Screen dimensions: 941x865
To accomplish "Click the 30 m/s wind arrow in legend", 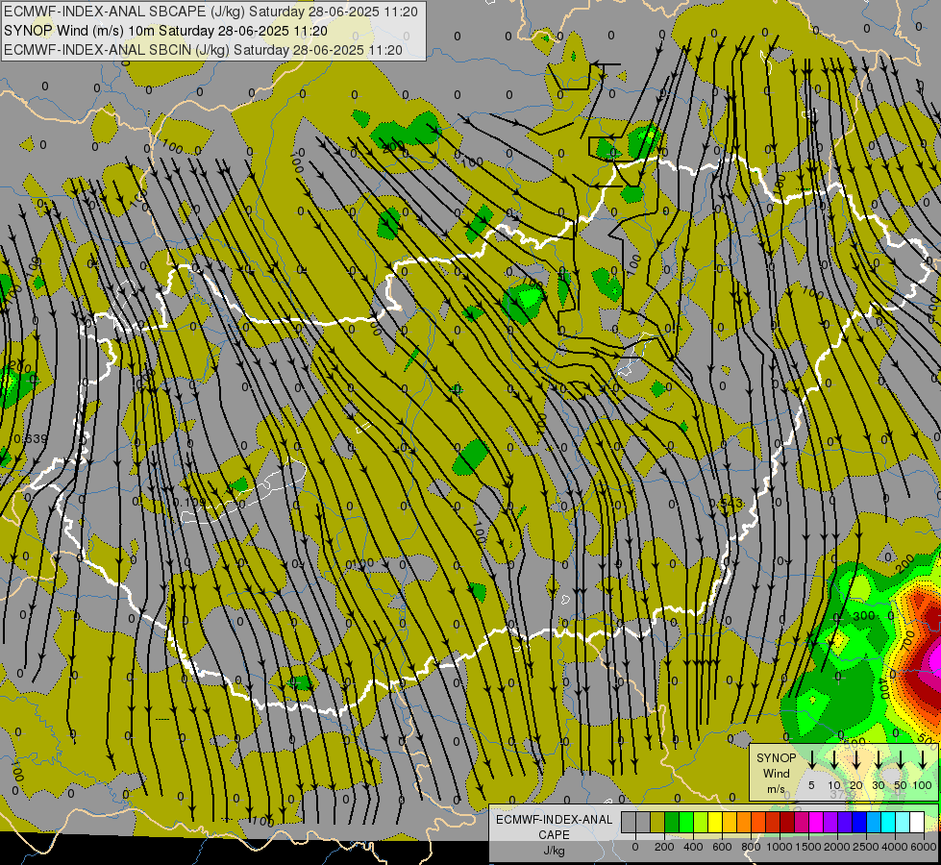I will click(x=879, y=759).
